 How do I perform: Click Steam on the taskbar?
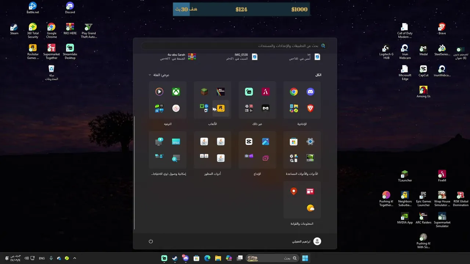click(175, 258)
